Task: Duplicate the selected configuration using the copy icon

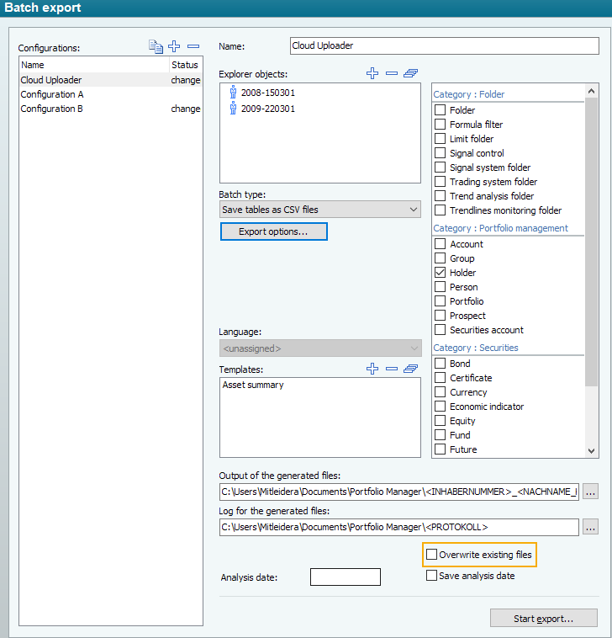Action: pos(156,47)
